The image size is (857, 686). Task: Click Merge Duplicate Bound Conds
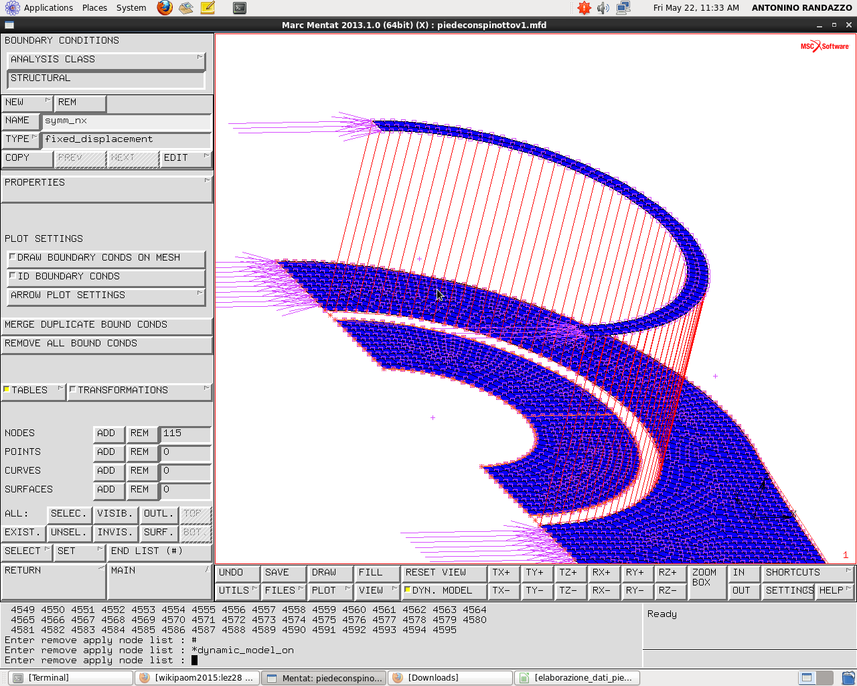pyautogui.click(x=107, y=325)
